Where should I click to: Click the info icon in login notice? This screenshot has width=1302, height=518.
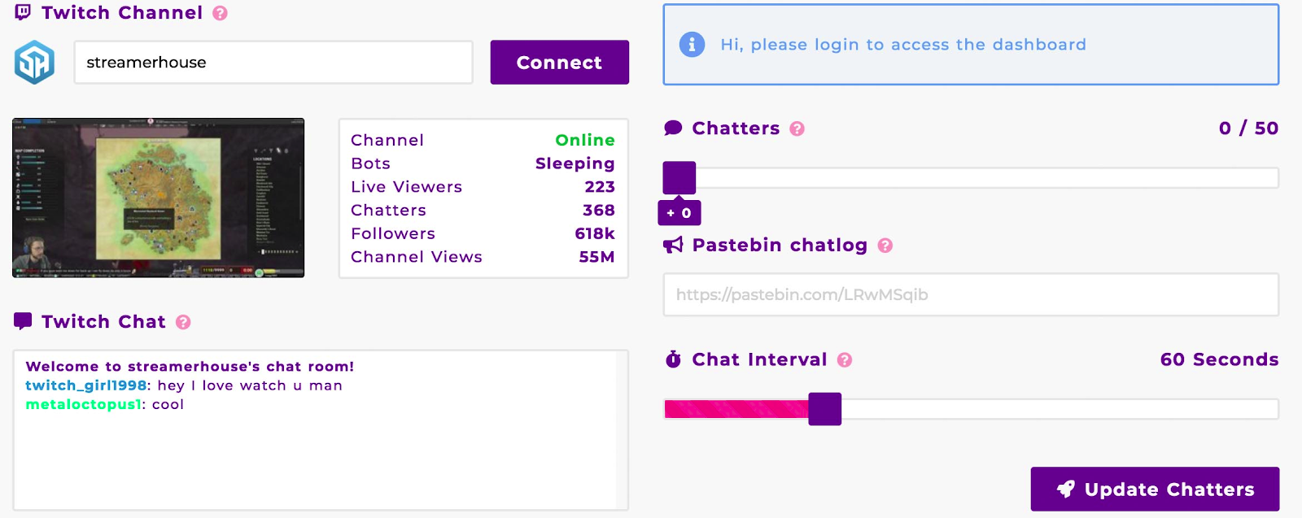coord(692,45)
